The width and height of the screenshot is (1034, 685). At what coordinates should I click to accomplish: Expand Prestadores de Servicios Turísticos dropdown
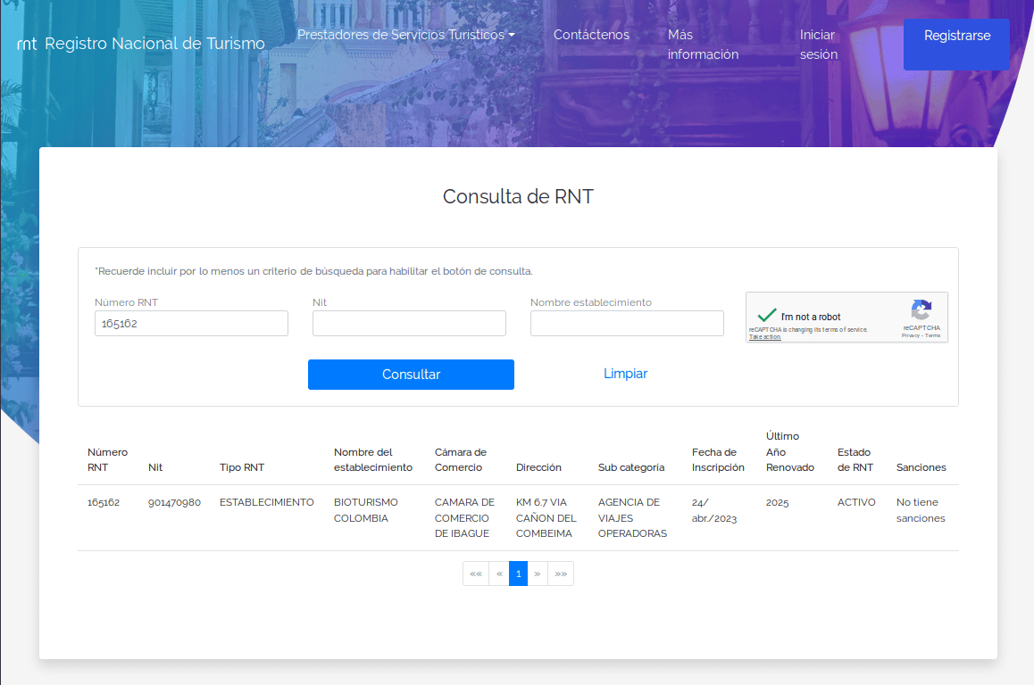(406, 35)
